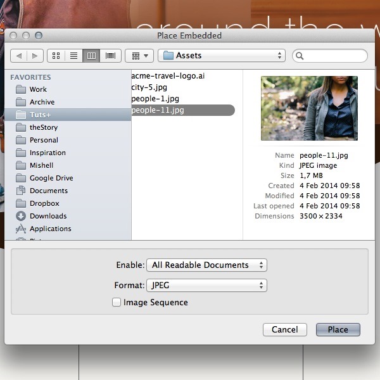Click the Work folder icon
The width and height of the screenshot is (380, 380).
[21, 89]
